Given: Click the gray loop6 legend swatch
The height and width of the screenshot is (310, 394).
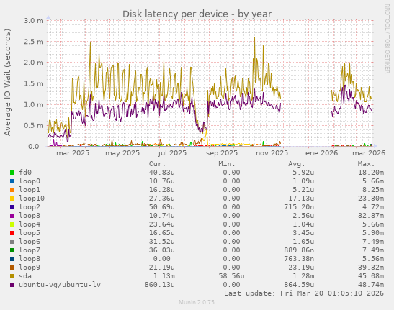Looking at the screenshot, I should point(12,242).
